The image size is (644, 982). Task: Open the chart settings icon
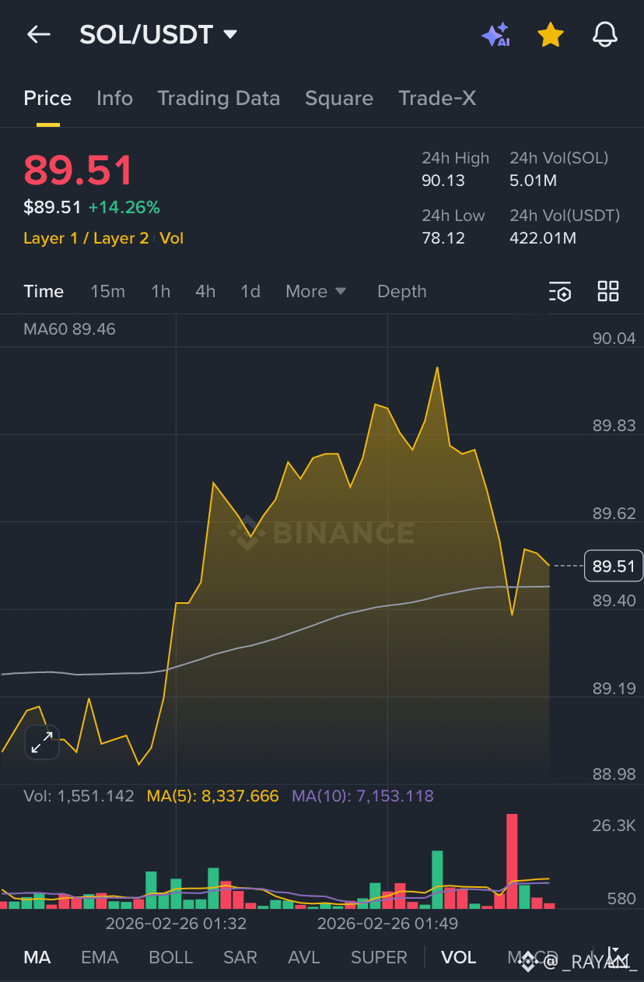(x=560, y=292)
